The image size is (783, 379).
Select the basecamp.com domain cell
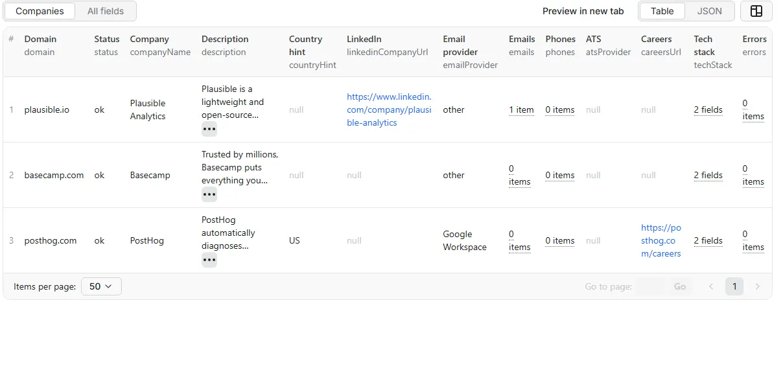tap(54, 175)
